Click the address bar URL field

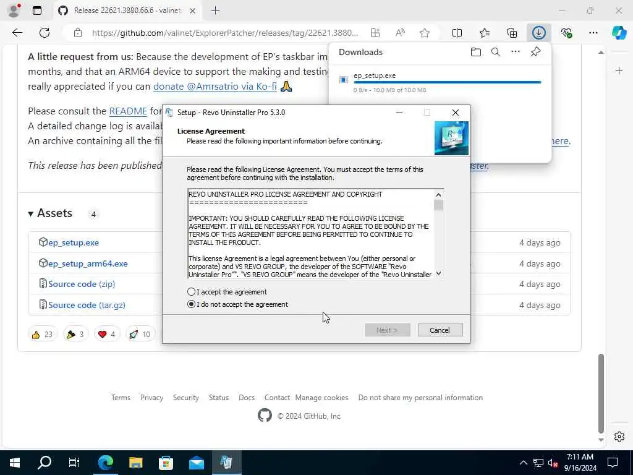[225, 33]
